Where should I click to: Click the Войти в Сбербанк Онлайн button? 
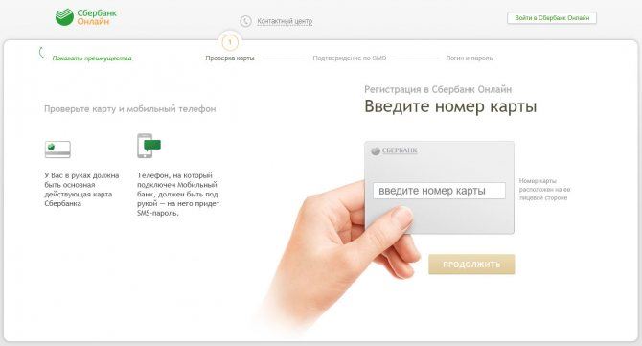click(x=552, y=18)
